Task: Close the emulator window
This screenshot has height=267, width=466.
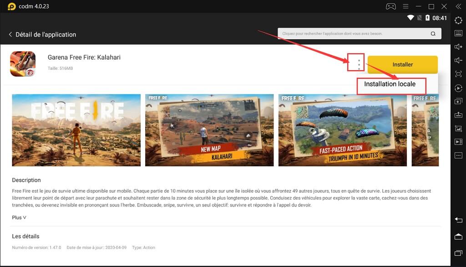Action: [x=444, y=6]
